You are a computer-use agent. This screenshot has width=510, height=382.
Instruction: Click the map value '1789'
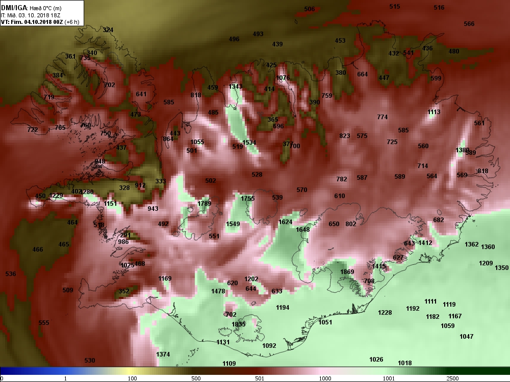[205, 203]
